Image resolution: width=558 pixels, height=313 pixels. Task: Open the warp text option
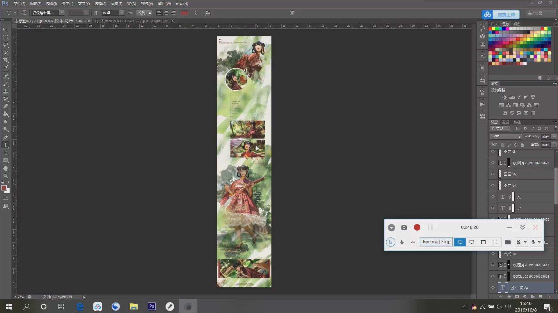pyautogui.click(x=196, y=13)
